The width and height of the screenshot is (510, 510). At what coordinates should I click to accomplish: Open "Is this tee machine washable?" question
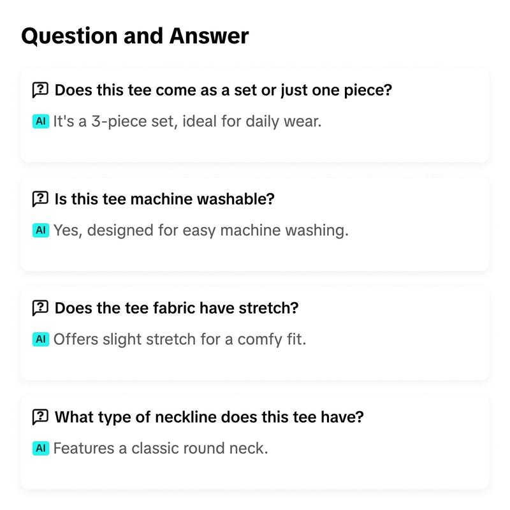tap(164, 199)
